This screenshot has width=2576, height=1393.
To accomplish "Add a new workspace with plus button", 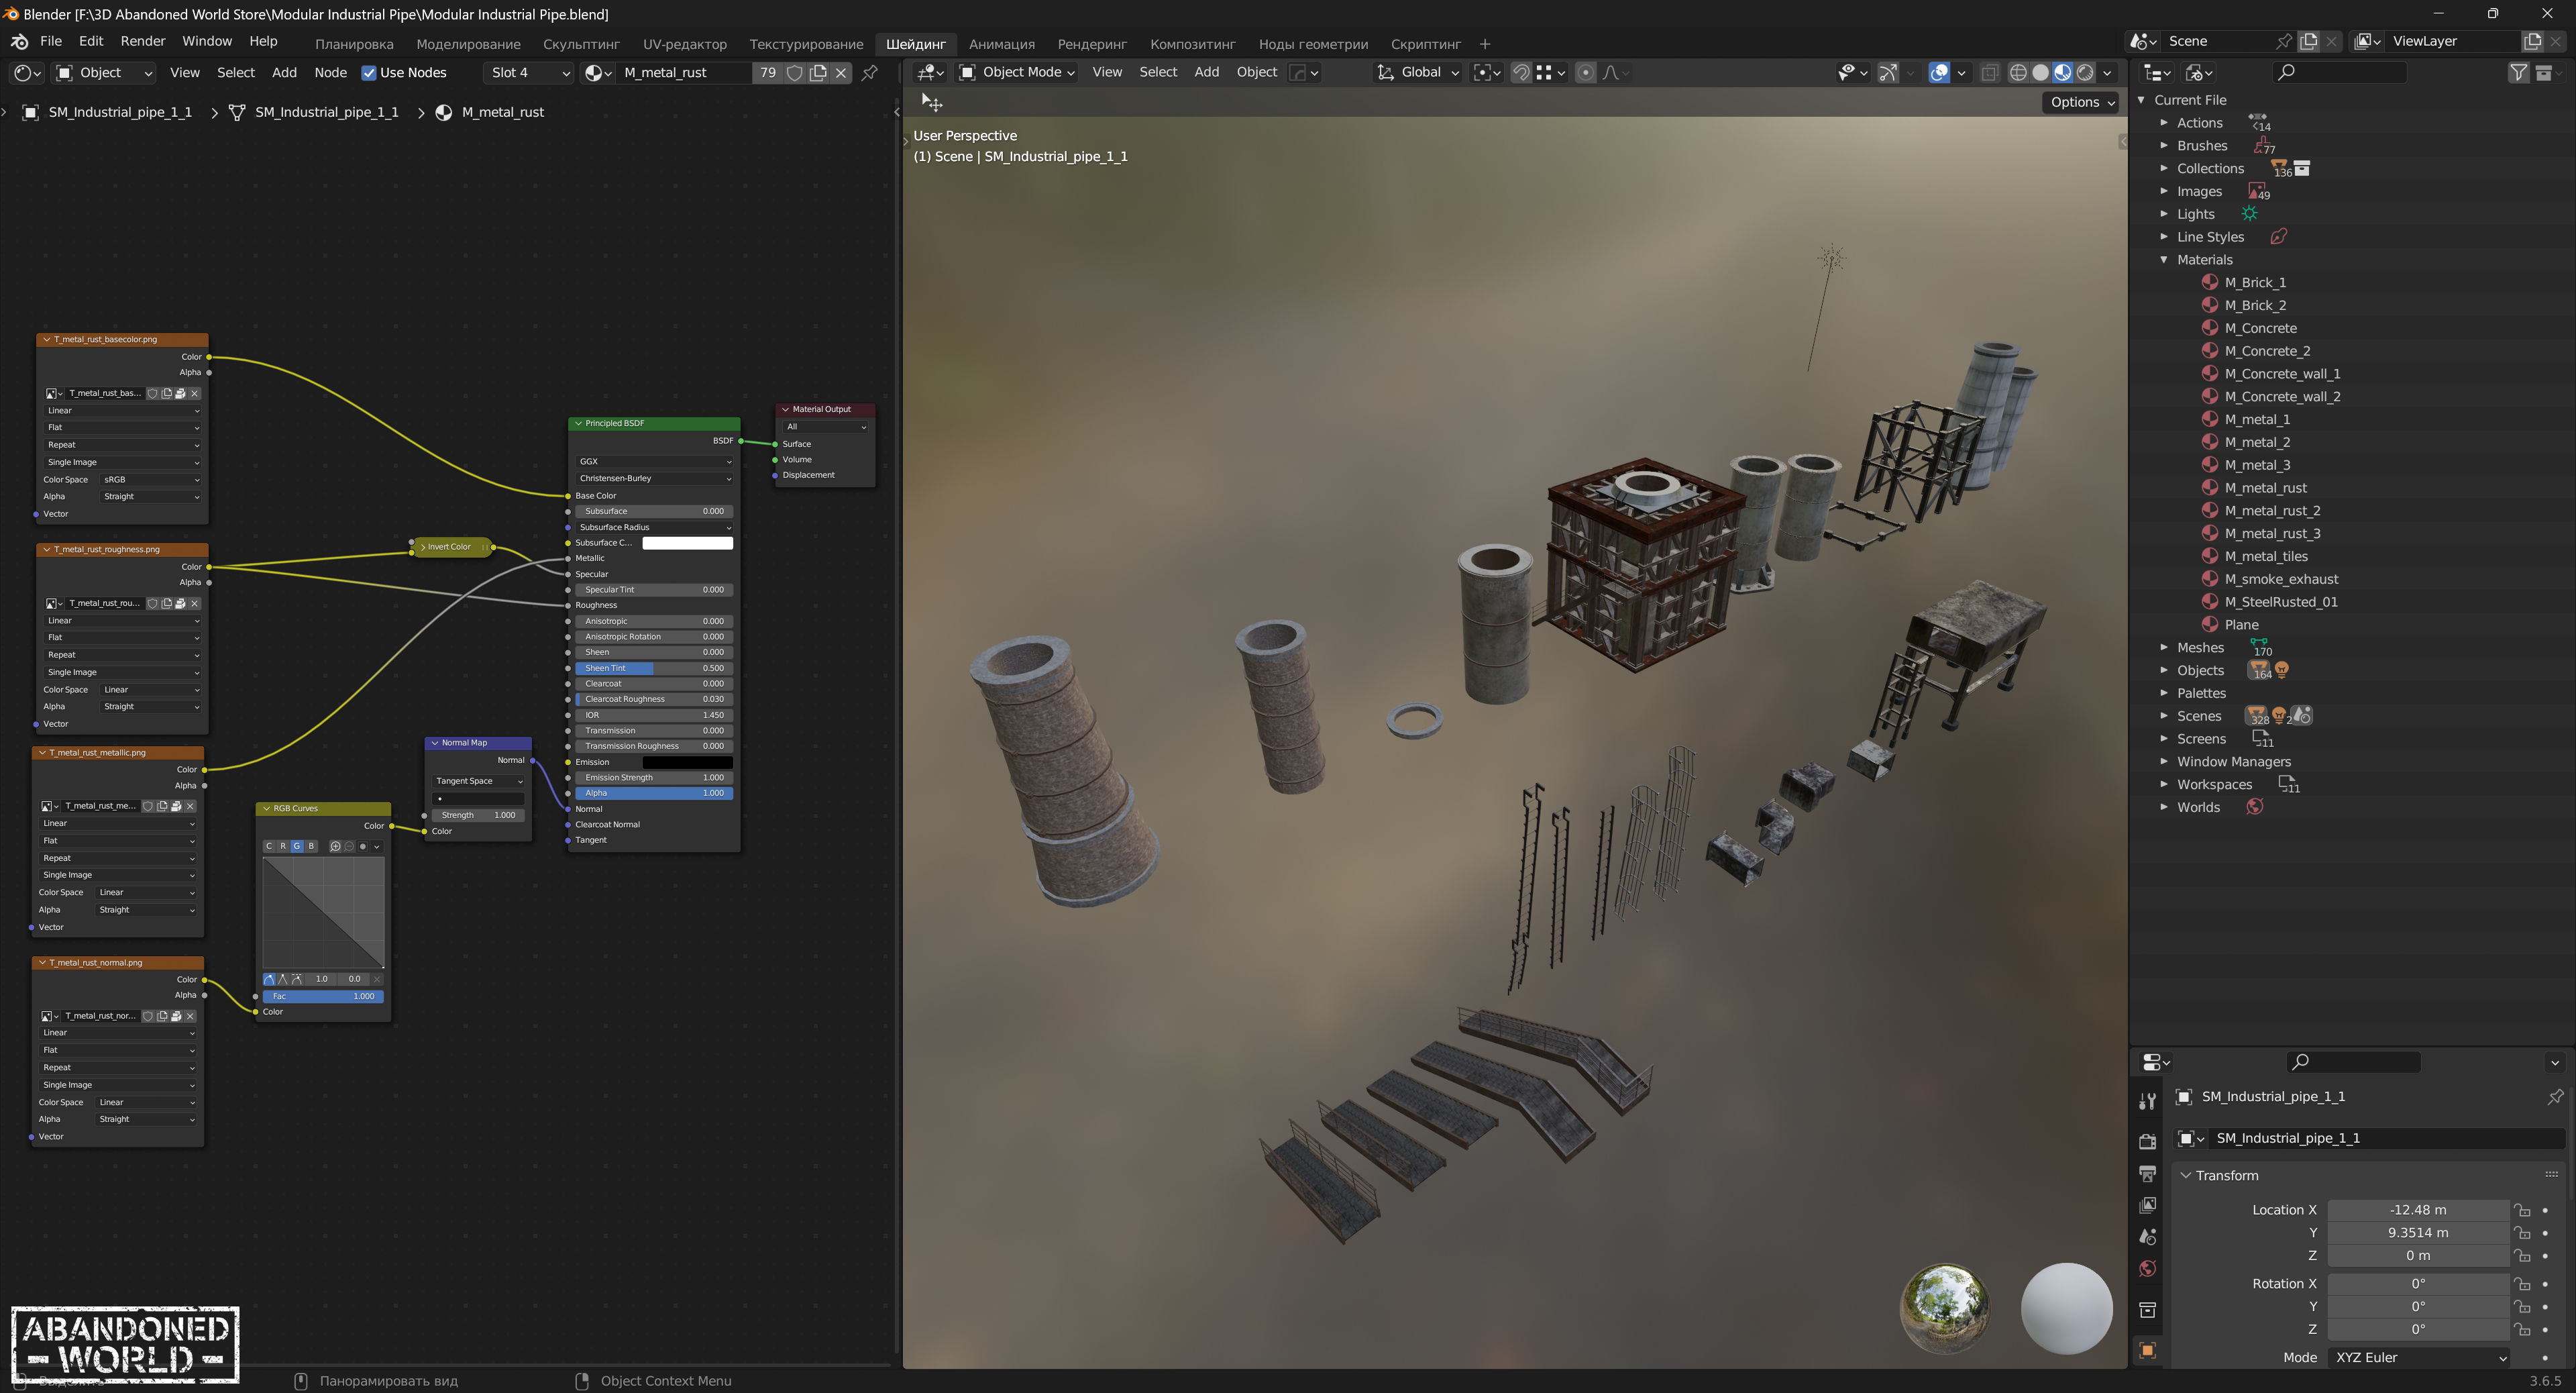I will pyautogui.click(x=1484, y=44).
